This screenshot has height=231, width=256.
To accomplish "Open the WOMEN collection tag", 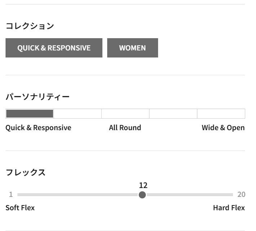I will (x=132, y=48).
